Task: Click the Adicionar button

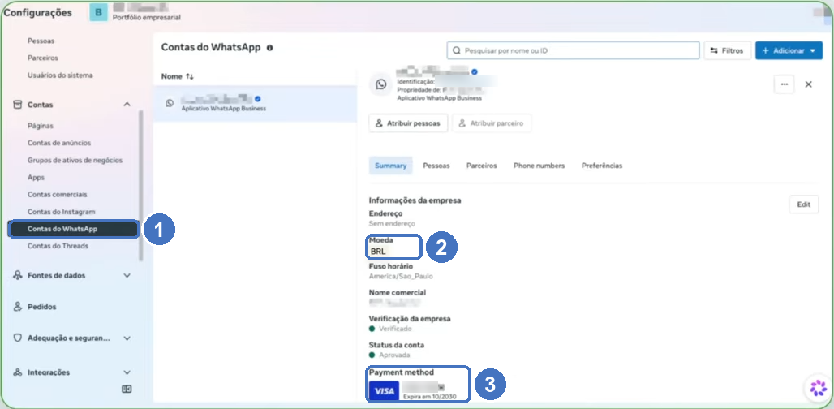Action: [x=789, y=50]
